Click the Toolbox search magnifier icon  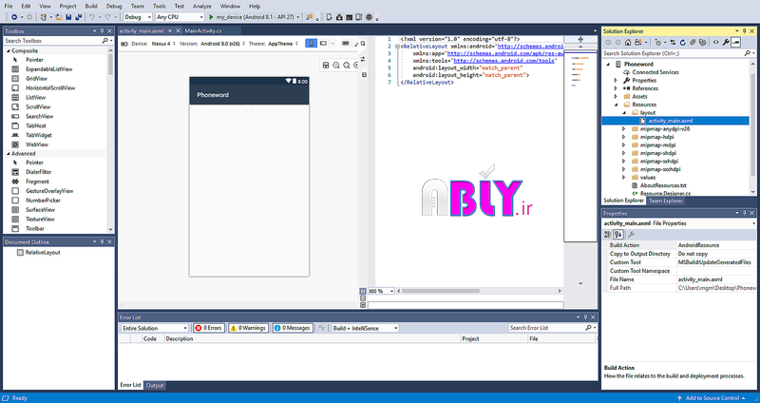tap(104, 41)
